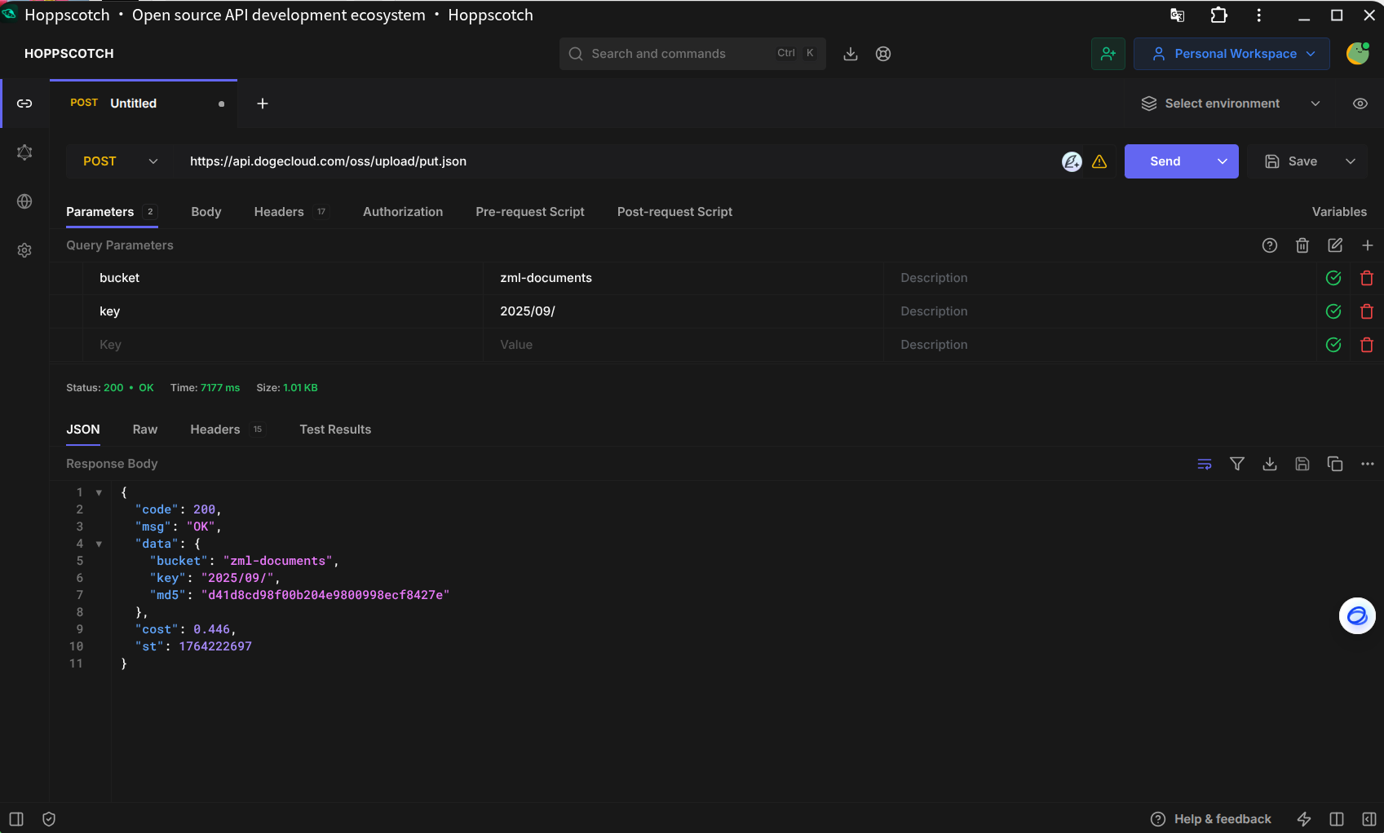Open the POST method dropdown
Viewport: 1384px width, 833px height.
(120, 161)
